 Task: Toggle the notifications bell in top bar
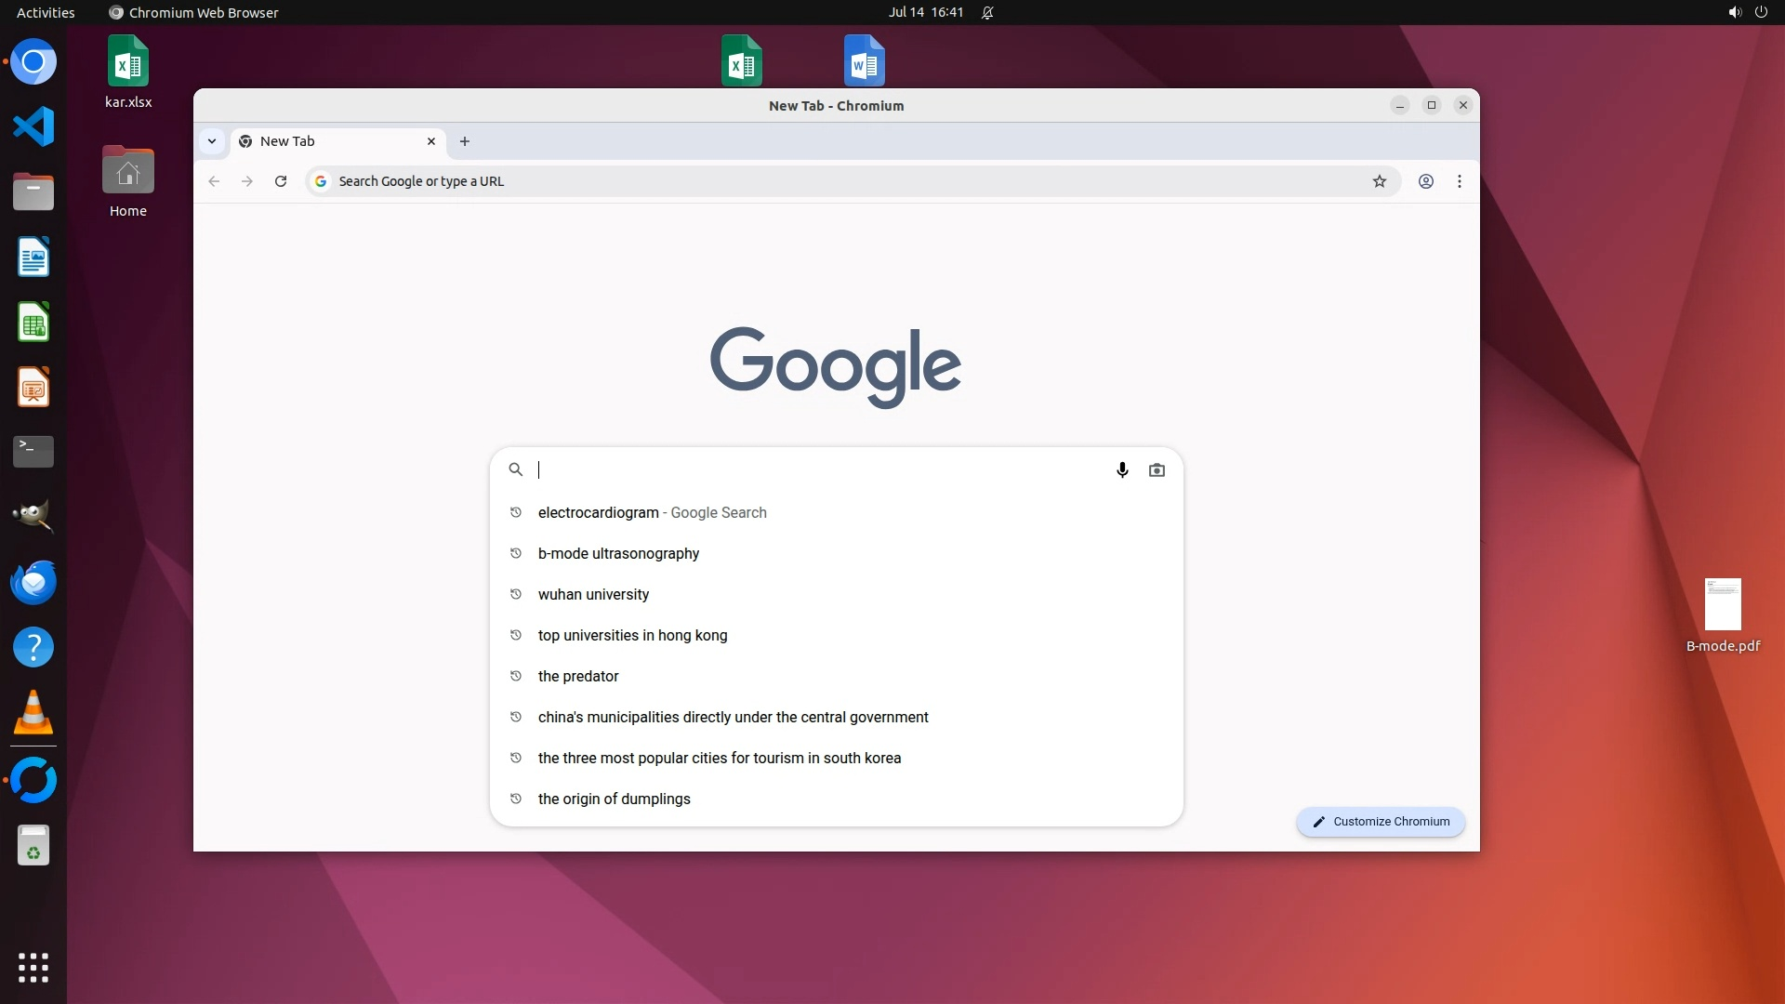click(987, 12)
